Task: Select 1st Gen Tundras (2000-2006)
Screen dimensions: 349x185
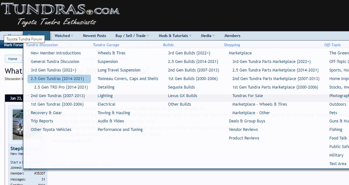Action: tap(57, 104)
